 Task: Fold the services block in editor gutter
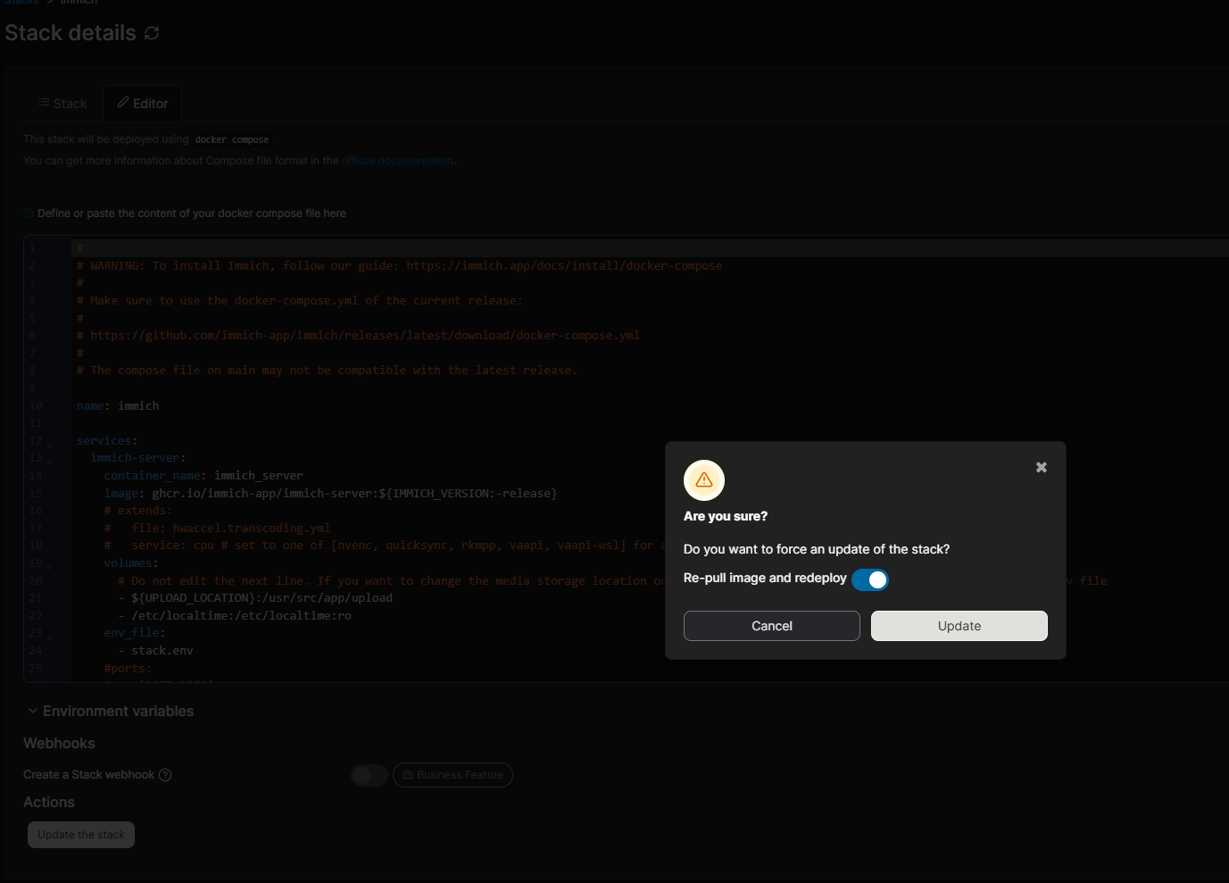click(50, 442)
